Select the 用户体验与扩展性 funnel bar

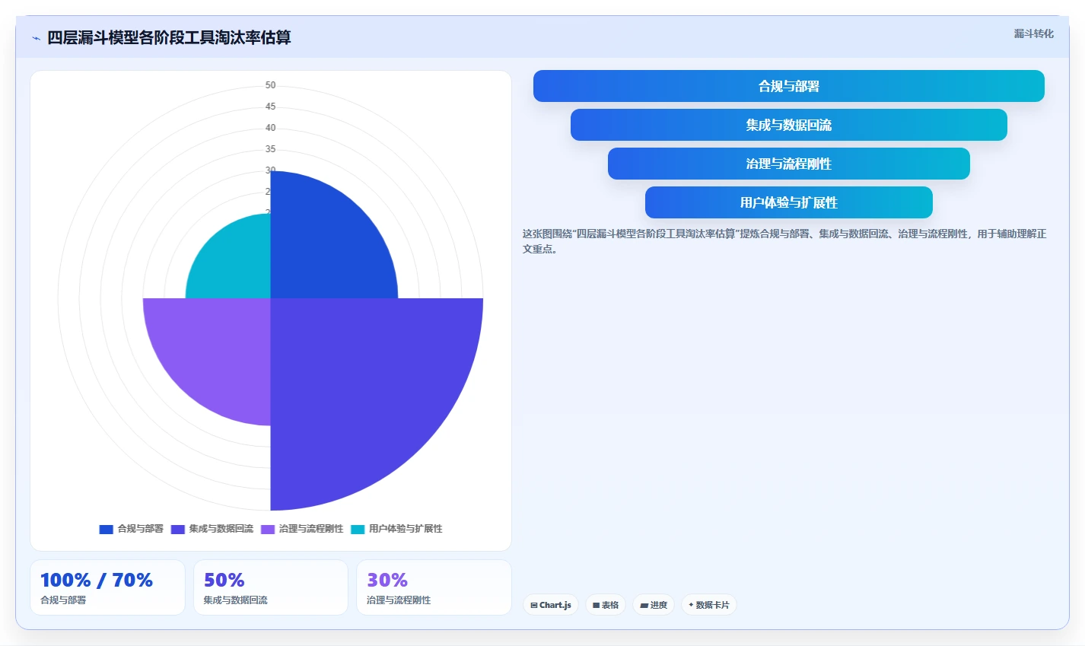788,202
